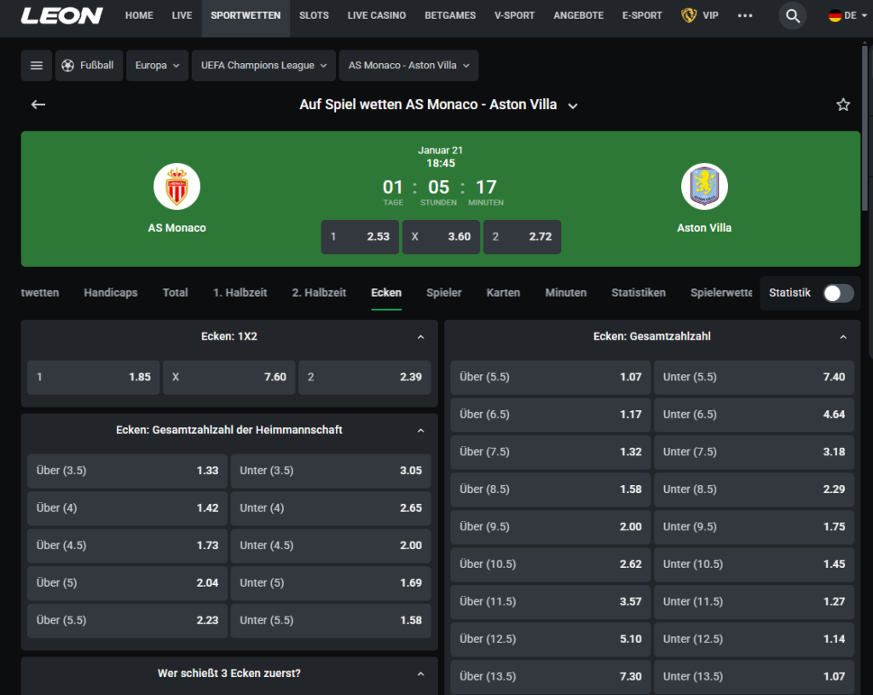Select Heimmannschaft Über (5.5) at 2.23
This screenshot has height=695, width=873.
coord(128,620)
